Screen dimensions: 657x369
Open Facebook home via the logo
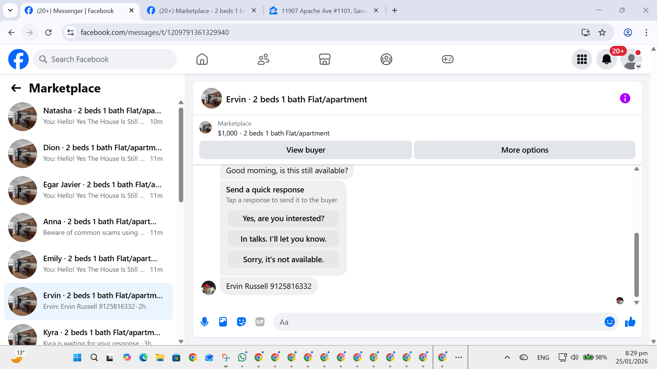(18, 59)
